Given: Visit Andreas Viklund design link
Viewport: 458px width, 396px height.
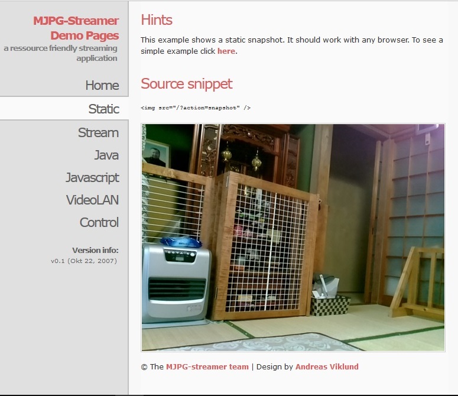Looking at the screenshot, I should pos(327,367).
